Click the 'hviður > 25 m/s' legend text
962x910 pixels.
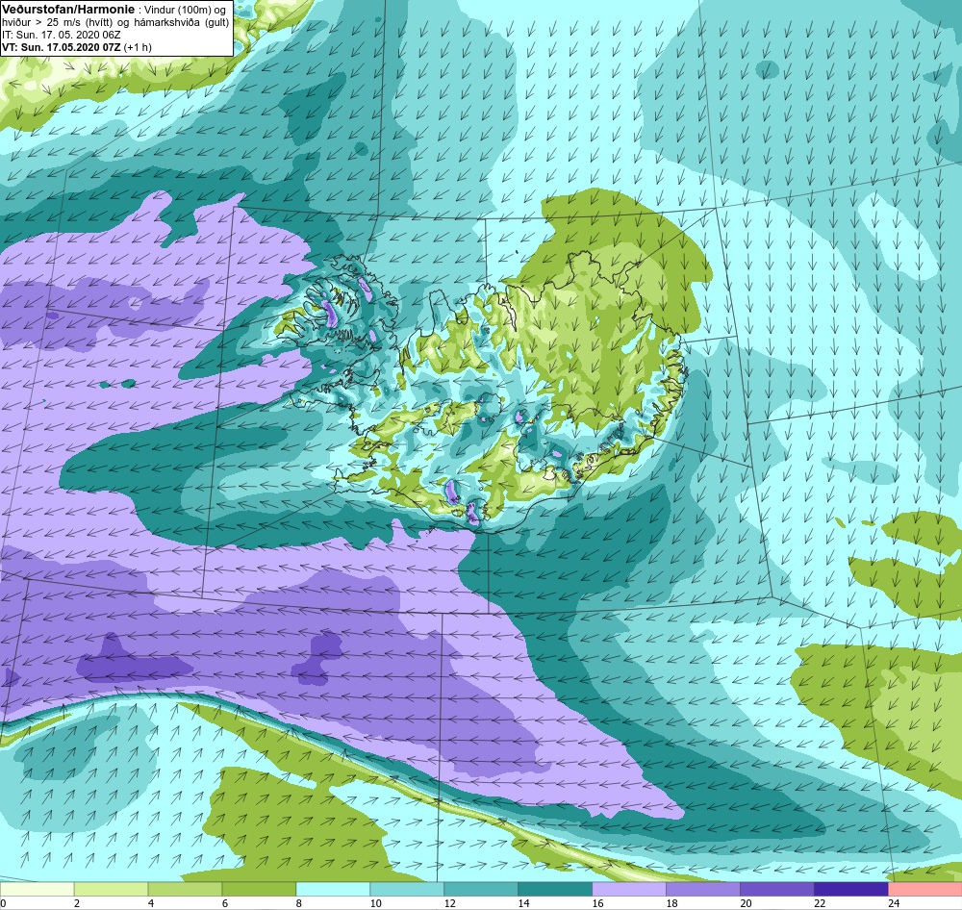tap(41, 22)
